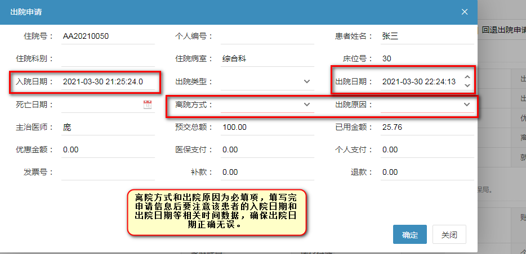Viewport: 526px width, 254px height.
Task: Increment 出院日期 using the up arrow
Action: coord(467,77)
